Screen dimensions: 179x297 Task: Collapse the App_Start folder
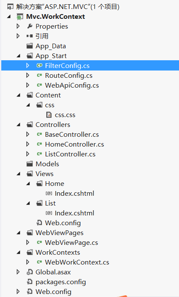pyautogui.click(x=18, y=56)
